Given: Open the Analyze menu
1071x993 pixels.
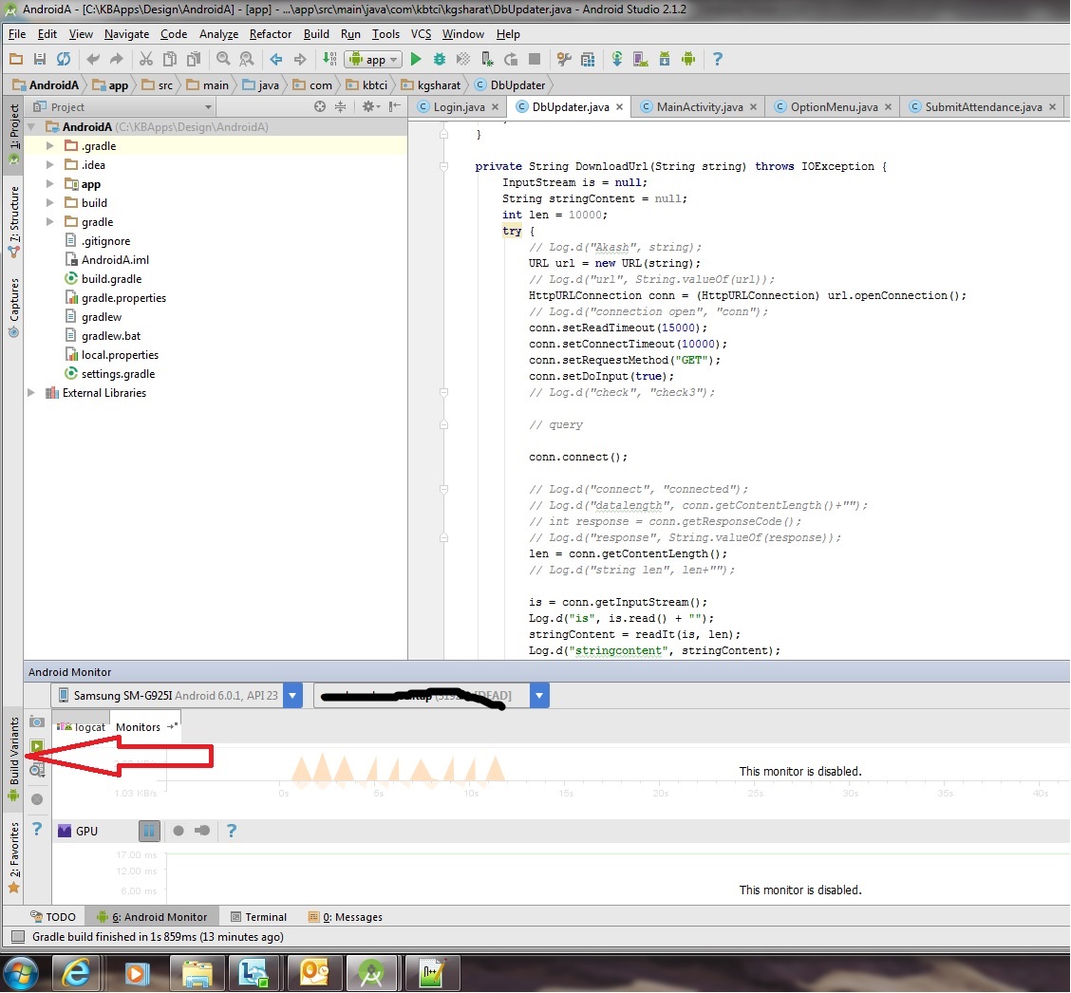Looking at the screenshot, I should pyautogui.click(x=218, y=34).
